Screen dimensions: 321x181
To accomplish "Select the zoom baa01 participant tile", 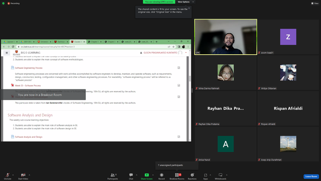I will point(288,37).
